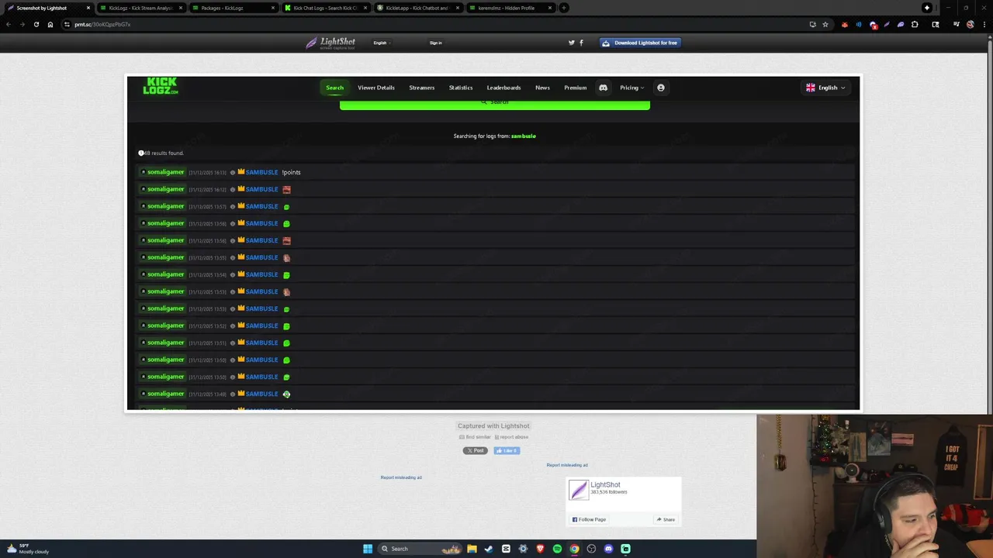Launch File Explorer from the taskbar
This screenshot has height=558, width=993.
pos(472,549)
